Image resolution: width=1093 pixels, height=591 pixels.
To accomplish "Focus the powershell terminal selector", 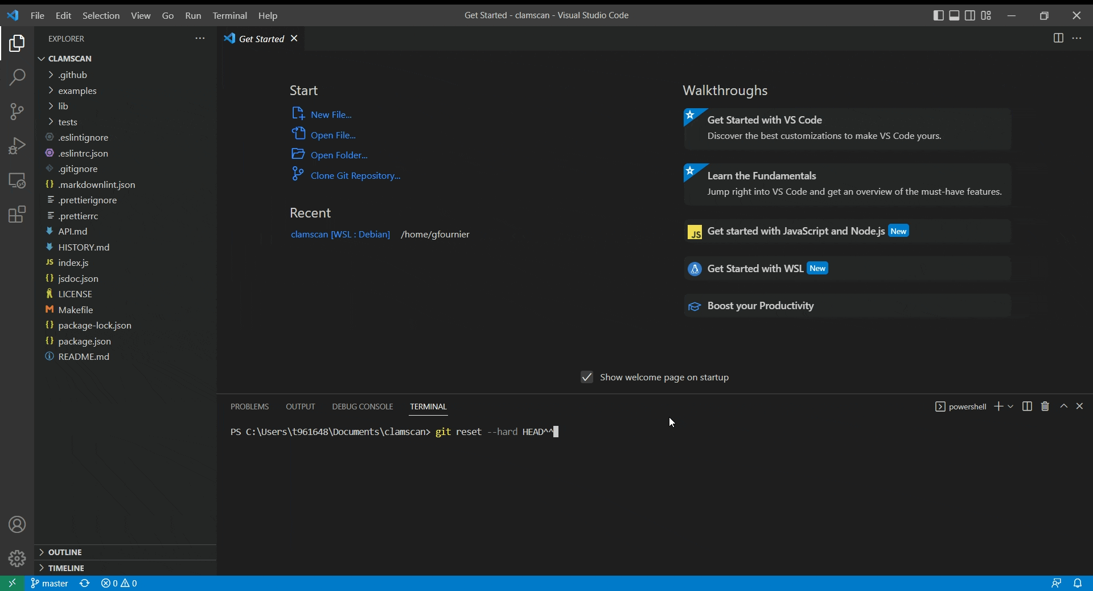I will tap(961, 406).
